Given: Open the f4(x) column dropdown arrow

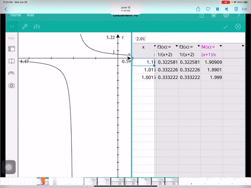Looking at the screenshot, I should 221,46.
